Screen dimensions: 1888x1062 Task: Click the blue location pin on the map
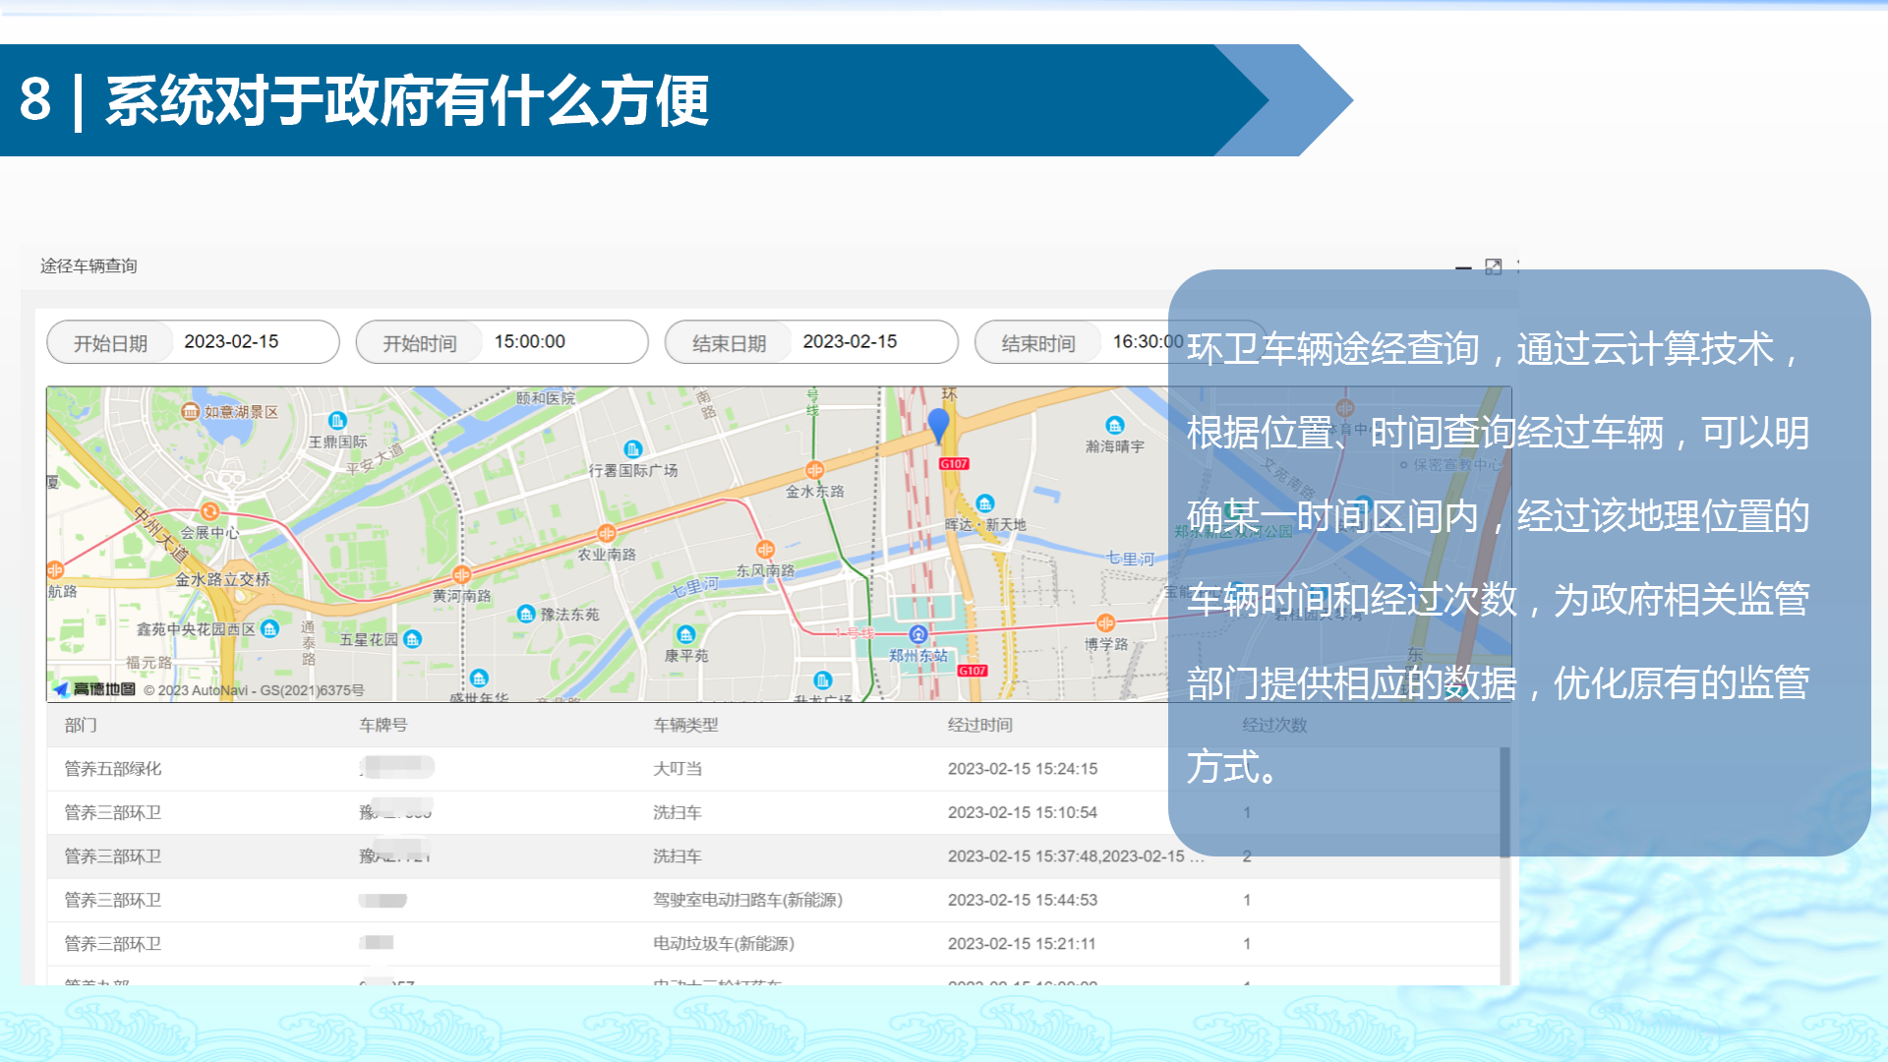tap(938, 426)
